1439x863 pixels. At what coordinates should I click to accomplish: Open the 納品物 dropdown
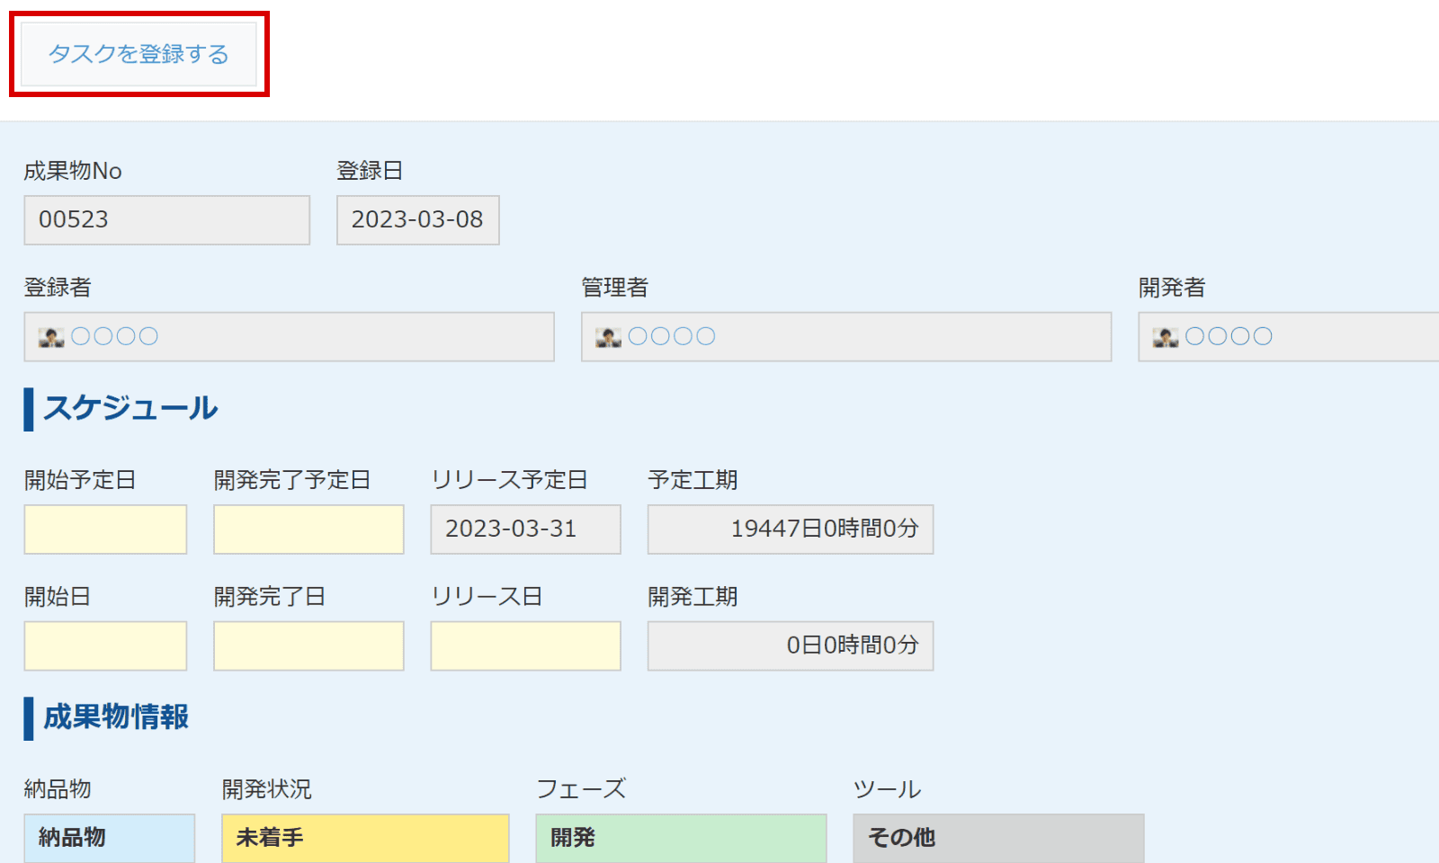tap(109, 838)
